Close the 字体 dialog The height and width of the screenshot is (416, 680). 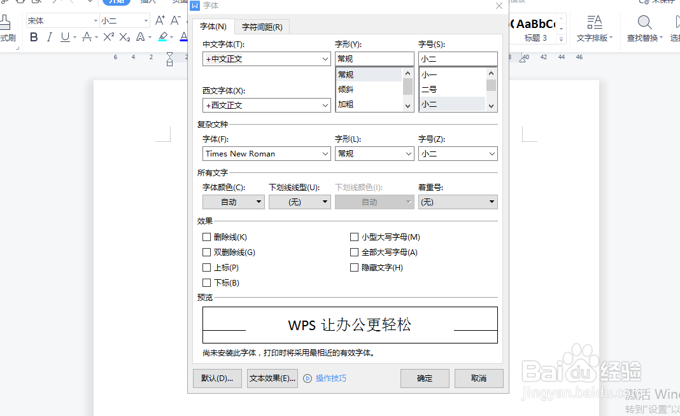[x=499, y=6]
